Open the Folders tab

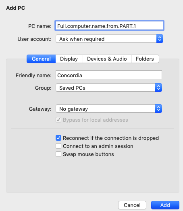click(145, 59)
